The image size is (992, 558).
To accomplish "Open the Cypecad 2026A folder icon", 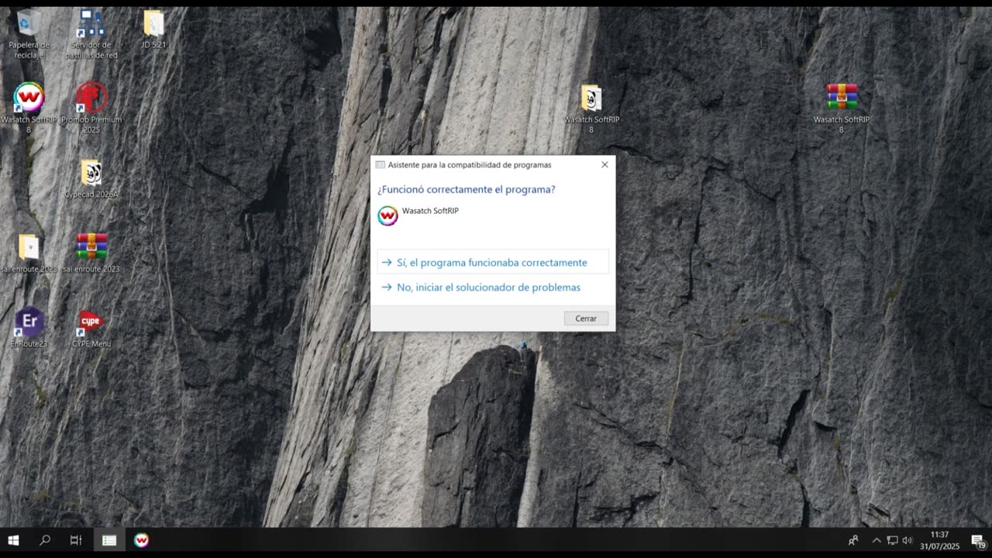I will [x=91, y=178].
